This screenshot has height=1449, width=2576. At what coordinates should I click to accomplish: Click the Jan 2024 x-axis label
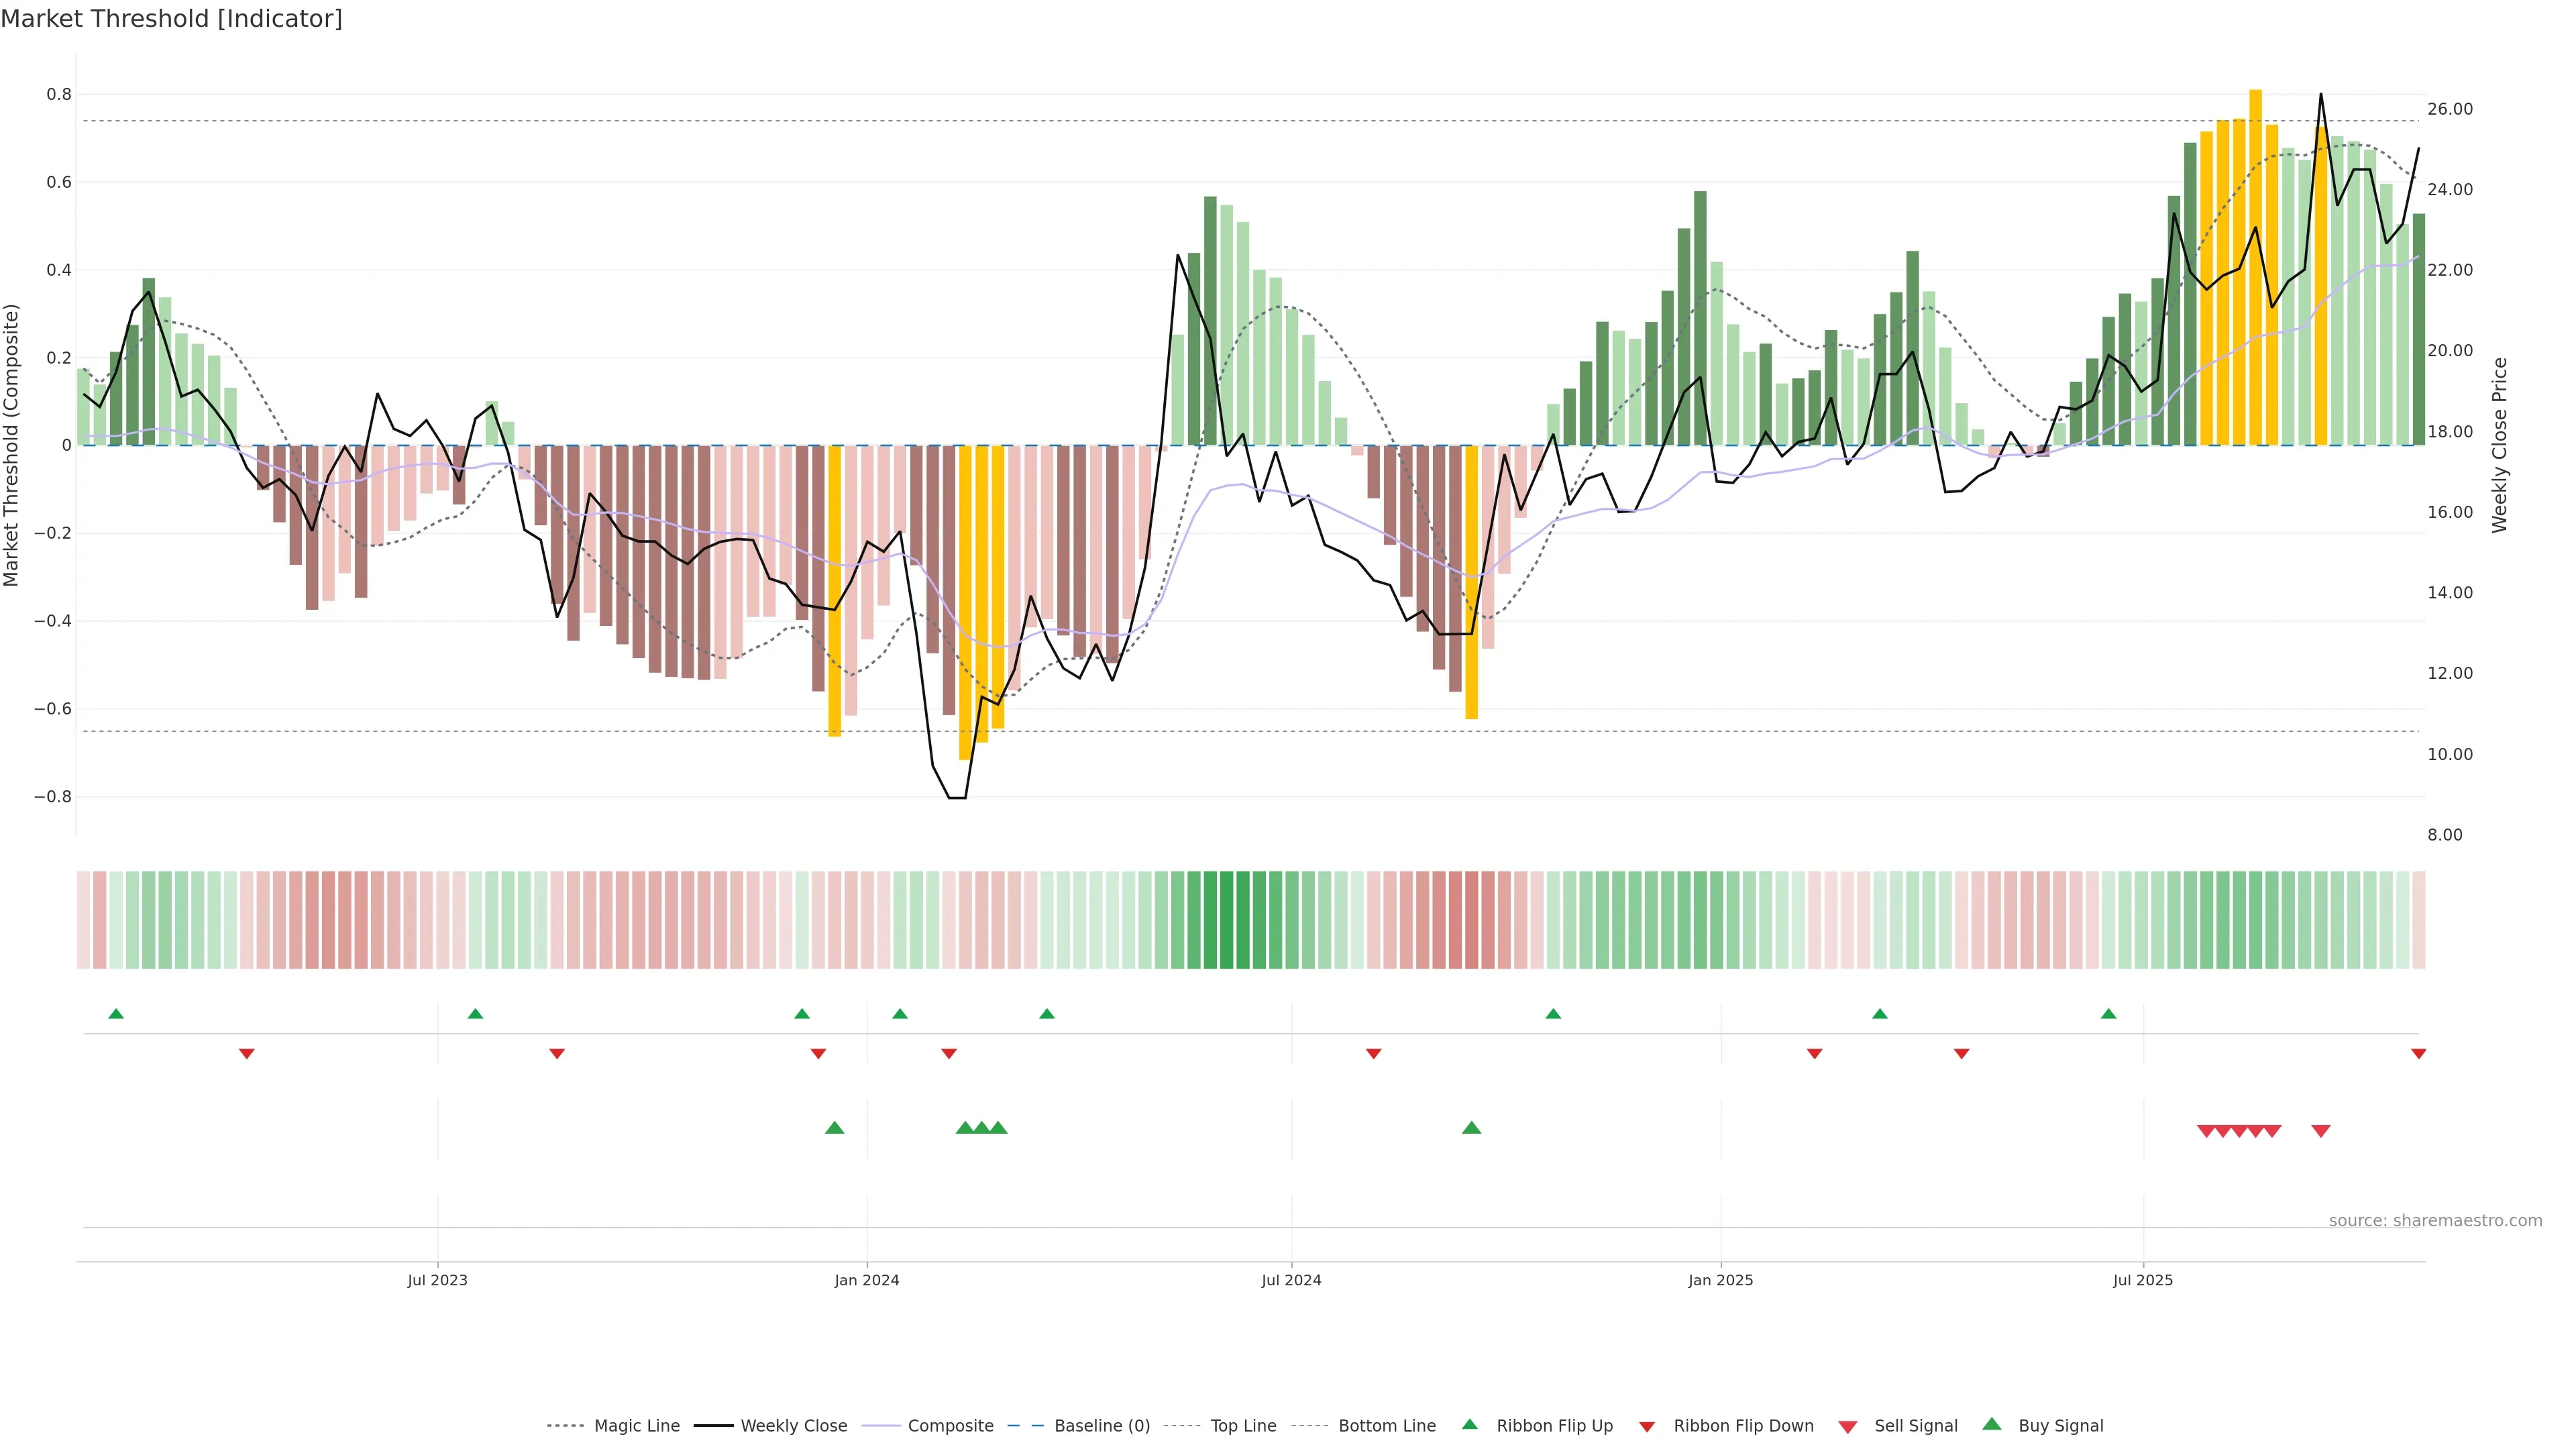pos(867,1280)
